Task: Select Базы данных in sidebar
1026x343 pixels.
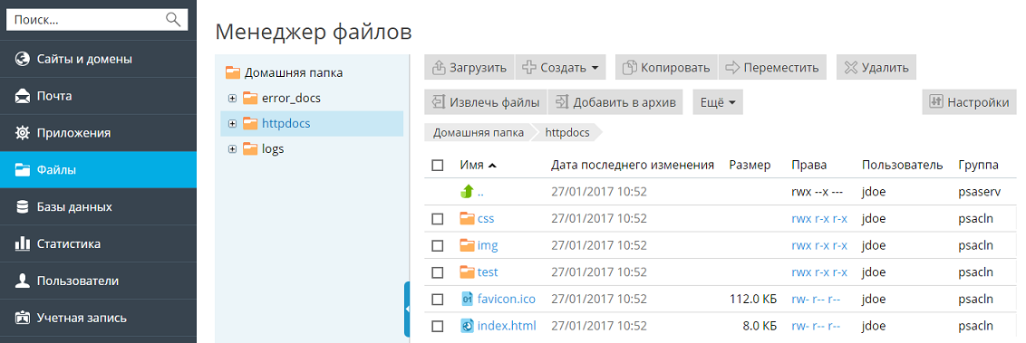Action: point(98,207)
